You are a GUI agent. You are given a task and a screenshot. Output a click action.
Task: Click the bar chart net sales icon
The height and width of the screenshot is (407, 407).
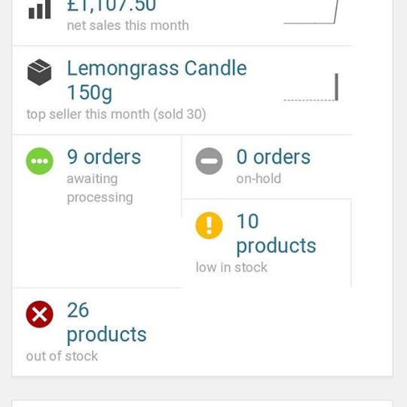(39, 10)
